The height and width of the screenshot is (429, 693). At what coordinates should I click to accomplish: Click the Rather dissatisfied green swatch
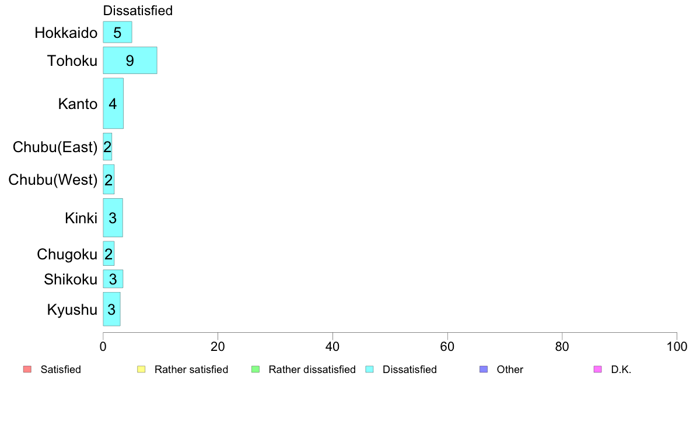[x=256, y=370]
